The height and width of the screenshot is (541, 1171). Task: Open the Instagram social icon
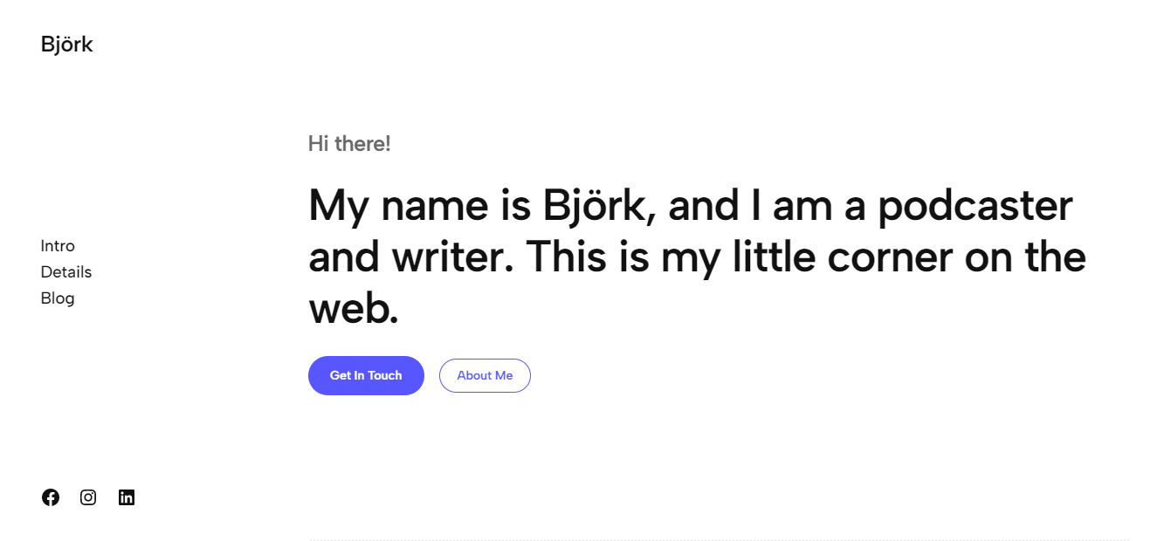pyautogui.click(x=88, y=497)
